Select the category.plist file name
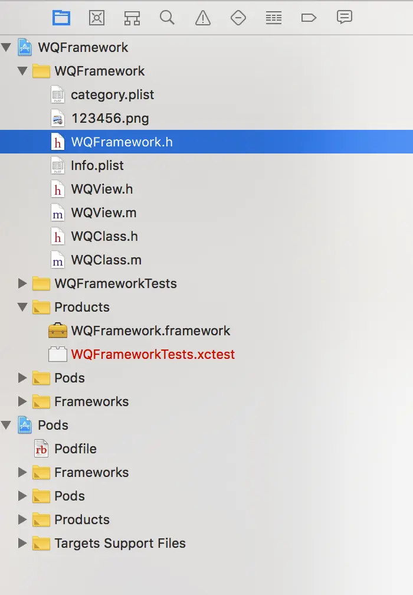 (113, 95)
